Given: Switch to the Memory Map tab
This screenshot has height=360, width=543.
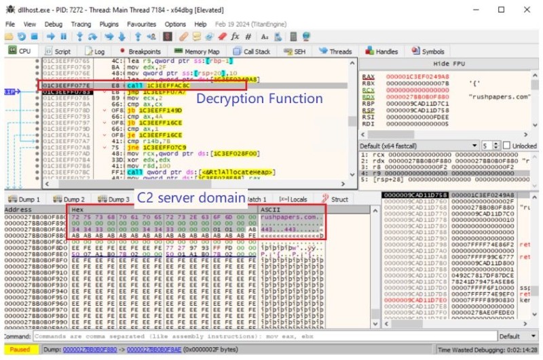Looking at the screenshot, I should 197,52.
